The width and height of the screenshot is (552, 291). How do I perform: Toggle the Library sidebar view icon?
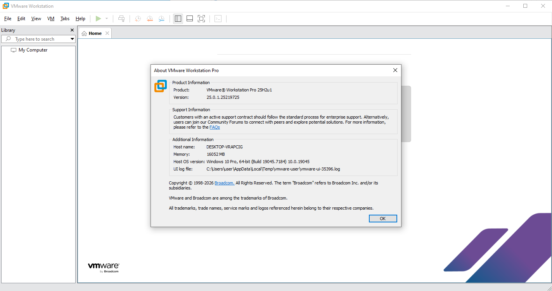coord(178,19)
